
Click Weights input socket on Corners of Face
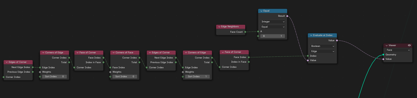tap(110, 72)
